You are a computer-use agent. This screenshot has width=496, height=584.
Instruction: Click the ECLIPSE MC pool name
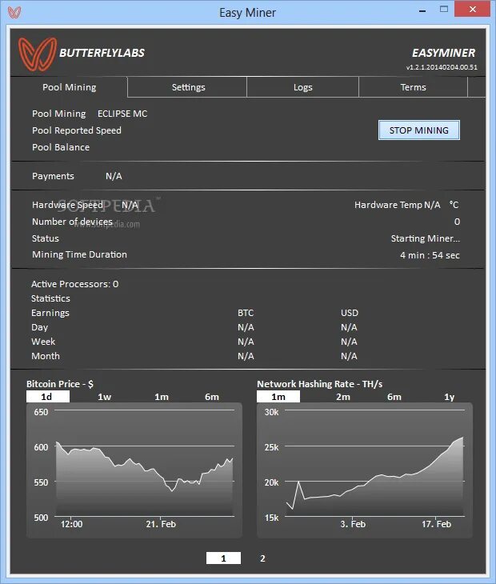(x=122, y=114)
